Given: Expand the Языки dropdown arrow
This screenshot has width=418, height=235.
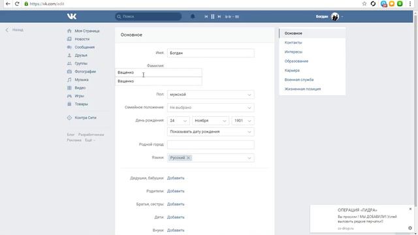Looking at the screenshot, I should click(x=249, y=158).
